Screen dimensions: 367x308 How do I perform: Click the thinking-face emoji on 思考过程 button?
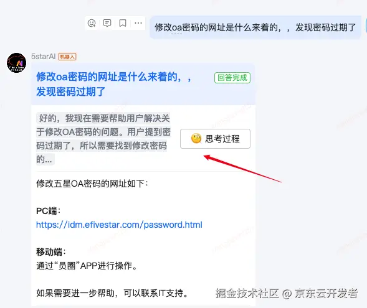pos(196,139)
